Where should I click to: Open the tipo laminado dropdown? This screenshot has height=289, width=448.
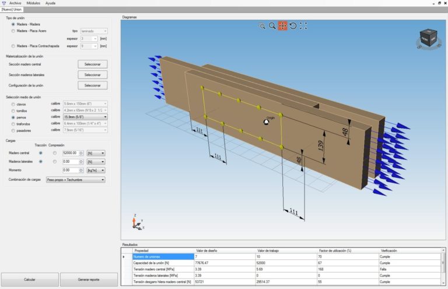[x=94, y=31]
